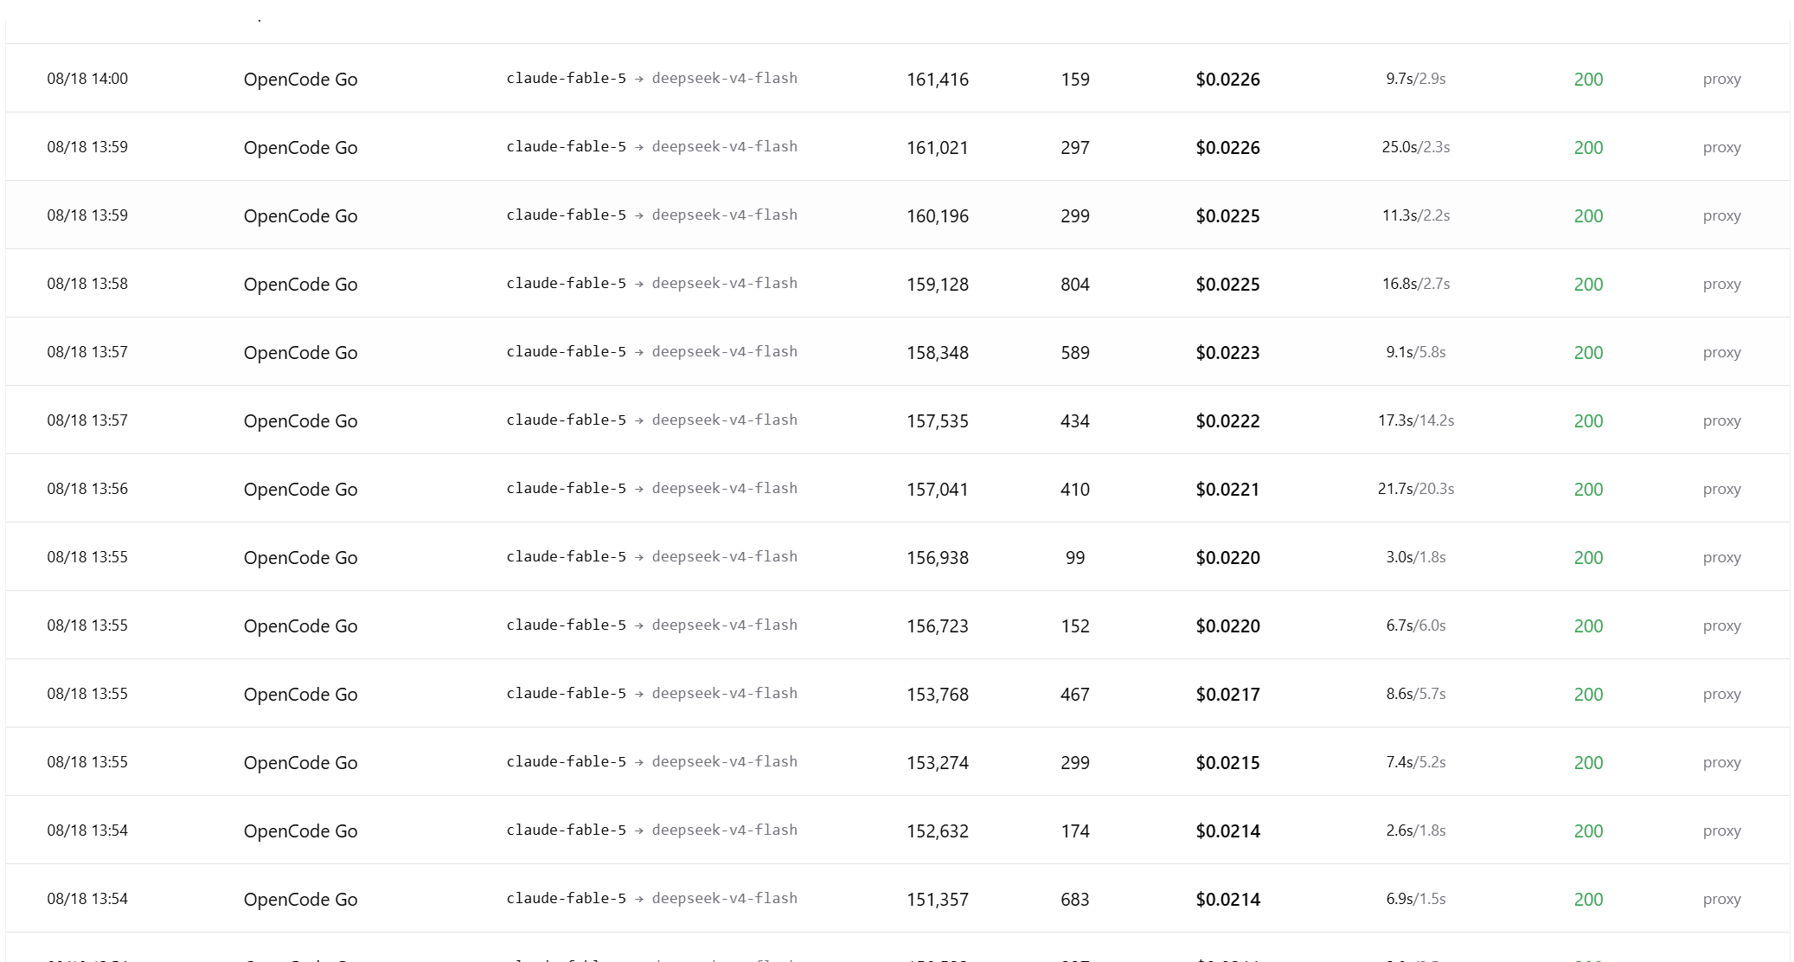This screenshot has width=1794, height=962.
Task: Click the $0.0214 cost with 683 output tokens
Action: (1227, 900)
